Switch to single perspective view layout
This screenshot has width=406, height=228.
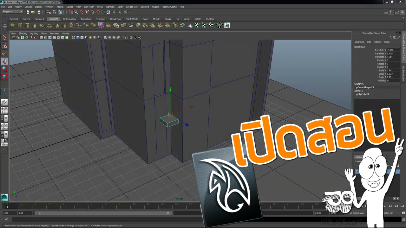point(4,102)
